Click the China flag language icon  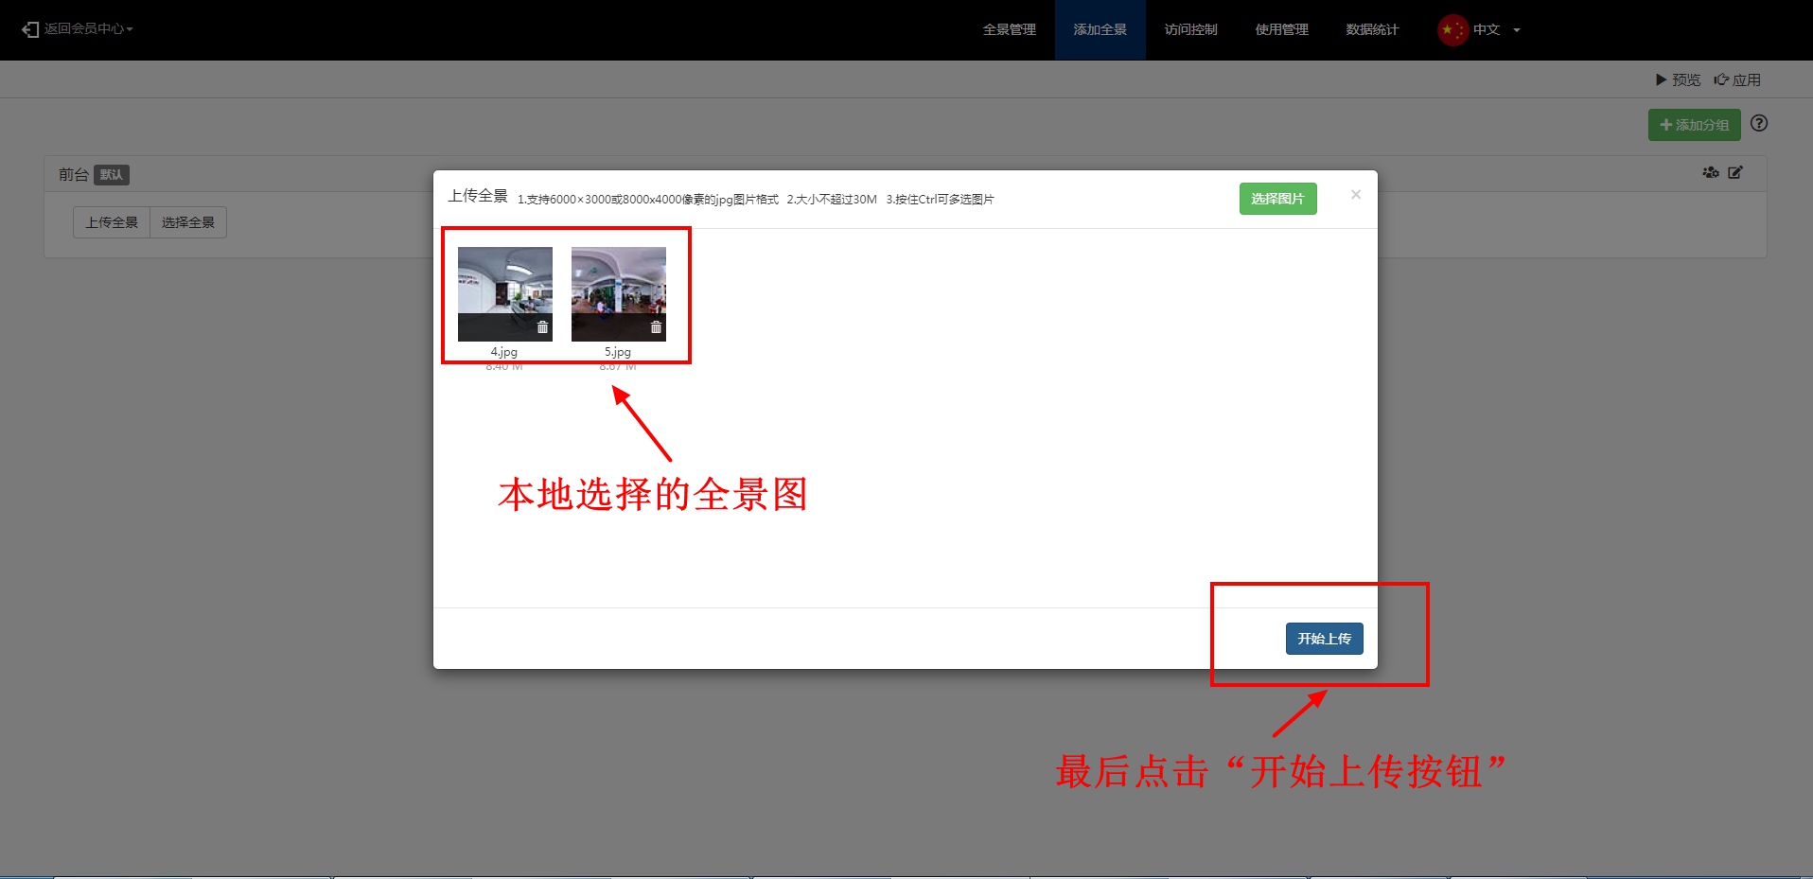click(x=1452, y=30)
